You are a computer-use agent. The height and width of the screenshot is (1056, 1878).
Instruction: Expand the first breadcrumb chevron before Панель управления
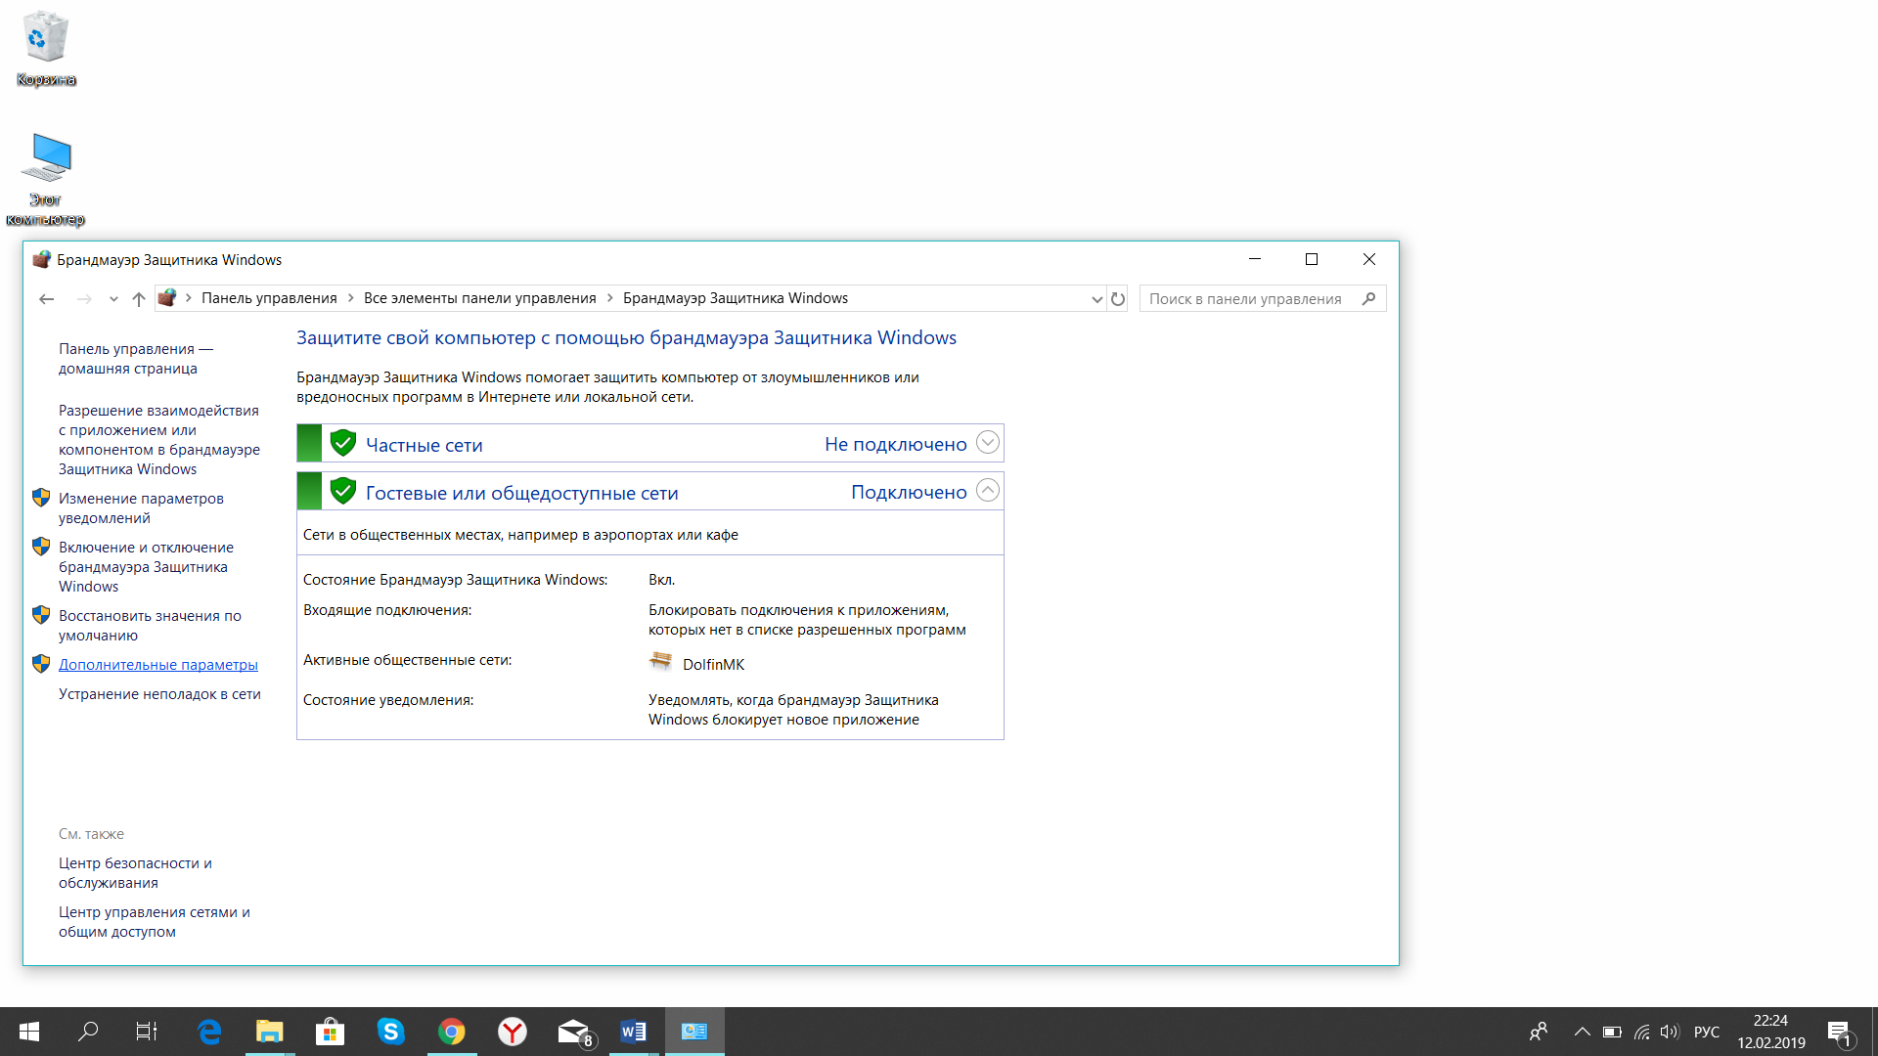189,298
